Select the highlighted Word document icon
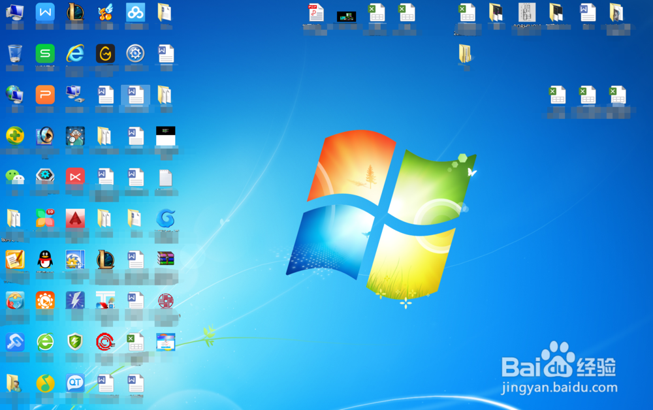 pyautogui.click(x=135, y=95)
